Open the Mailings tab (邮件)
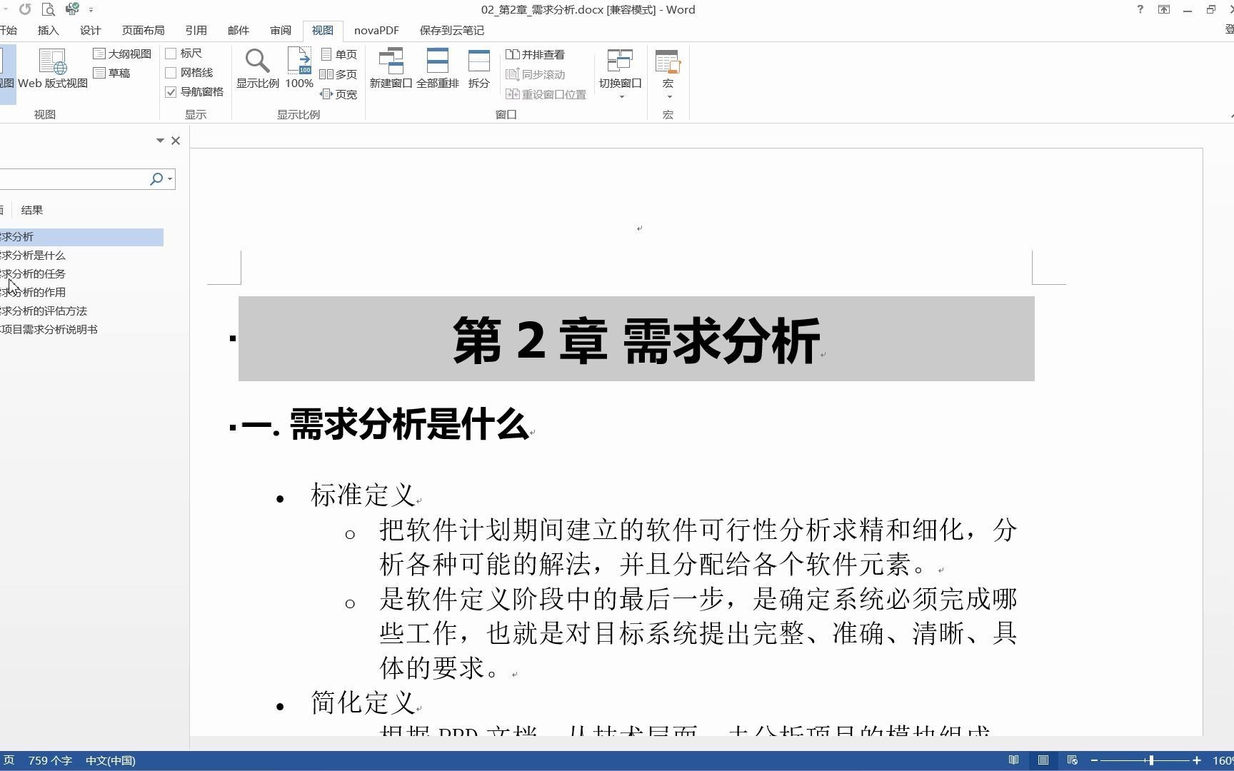 coord(239,31)
